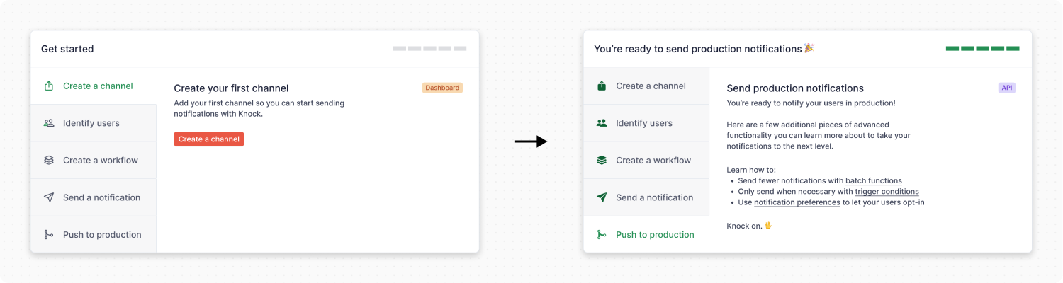1063x283 pixels.
Task: Click the gray step progress bar in Get started header
Action: coord(429,49)
